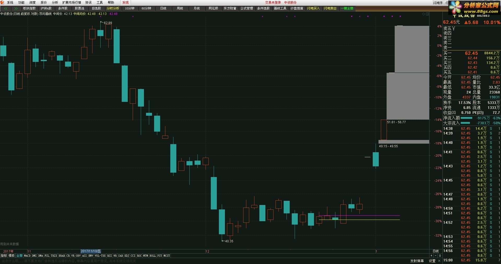Click the 62.99 high price label on chart
The image size is (501, 264).
(x=108, y=23)
